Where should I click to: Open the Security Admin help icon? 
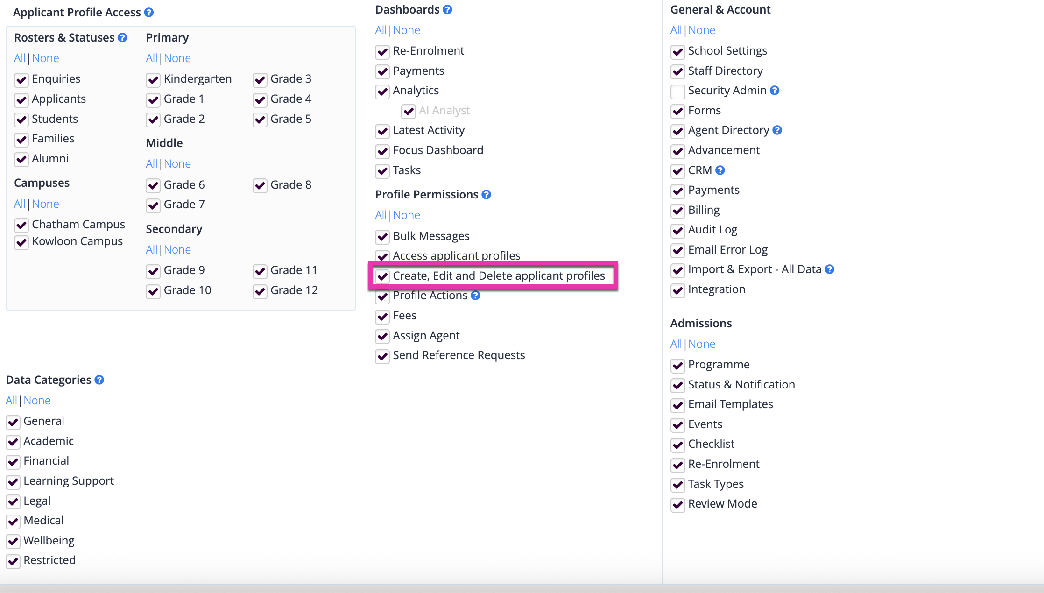775,91
